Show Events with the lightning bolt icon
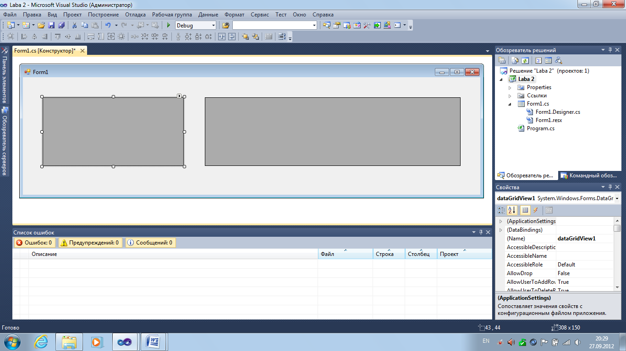This screenshot has width=626, height=351. (536, 210)
